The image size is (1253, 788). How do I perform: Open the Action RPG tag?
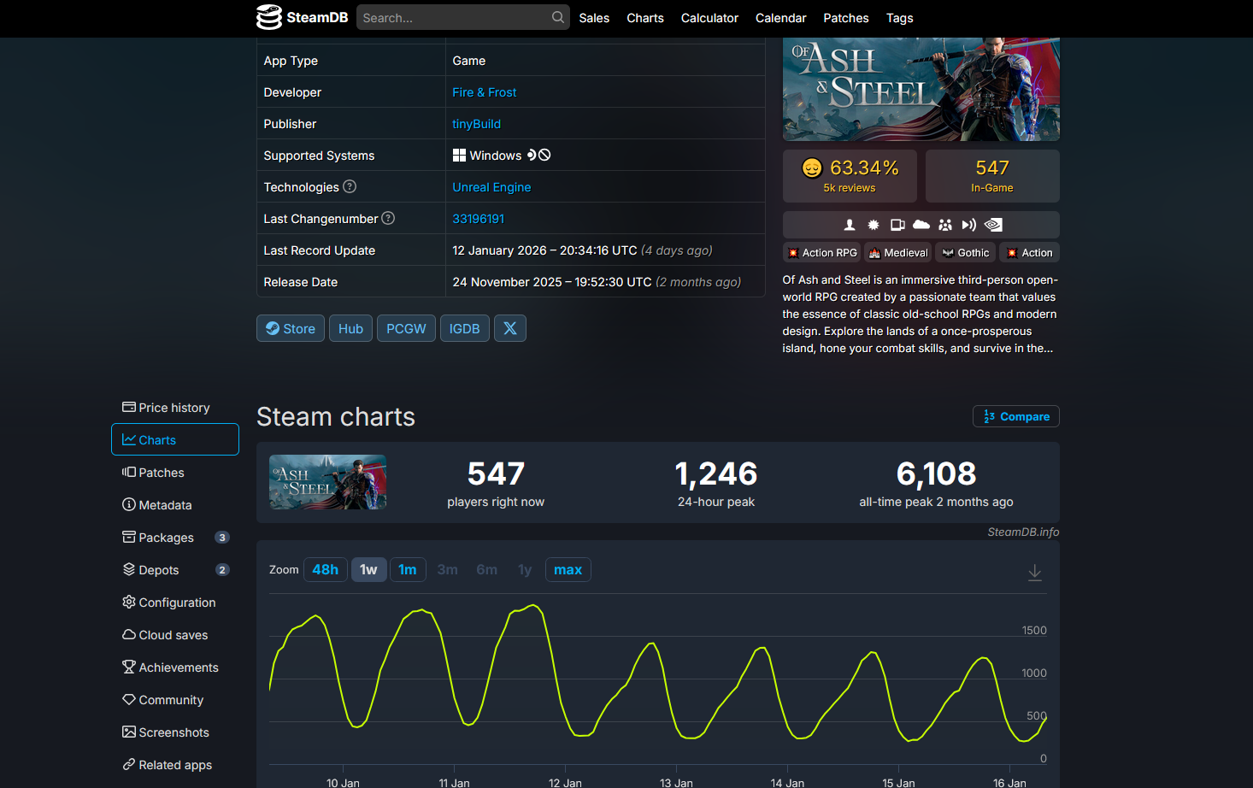[822, 253]
